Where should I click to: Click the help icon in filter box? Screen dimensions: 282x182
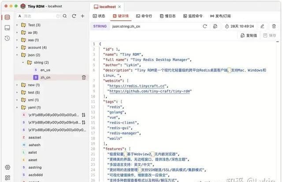click(x=58, y=16)
